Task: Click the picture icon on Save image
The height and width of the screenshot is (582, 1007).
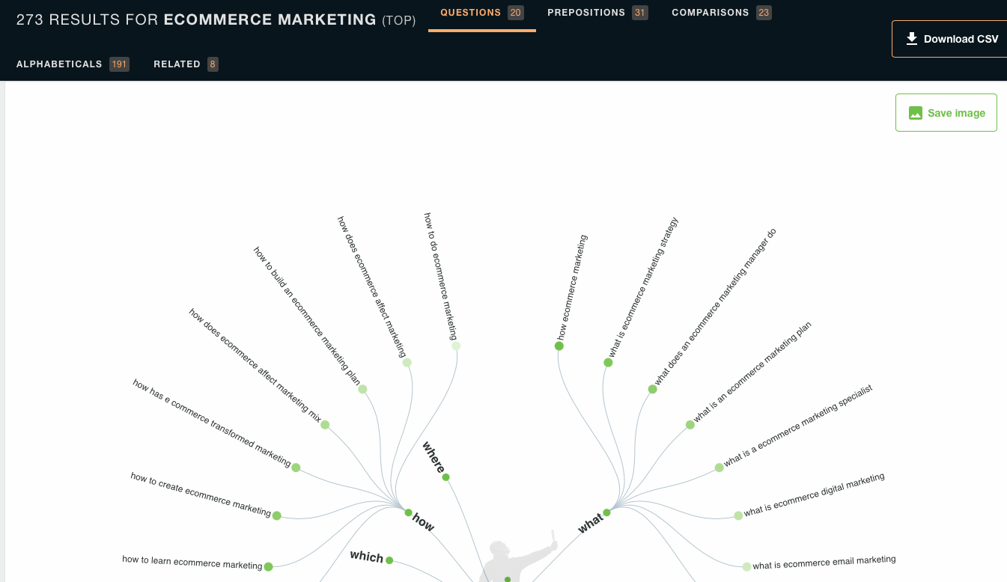Action: (x=915, y=113)
